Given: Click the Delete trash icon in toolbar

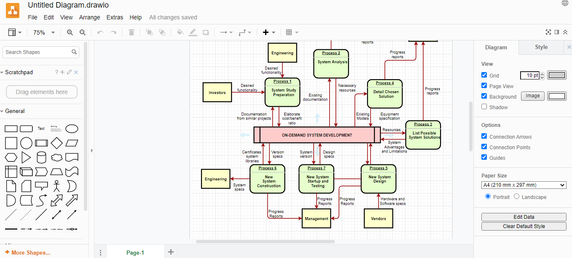Looking at the screenshot, I should pos(132,32).
